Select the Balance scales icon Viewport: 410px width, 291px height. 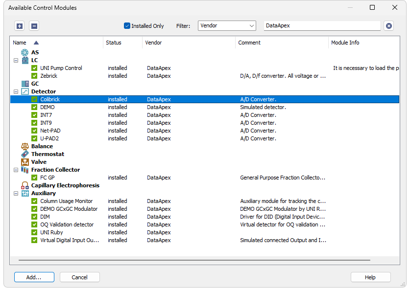(x=25, y=146)
